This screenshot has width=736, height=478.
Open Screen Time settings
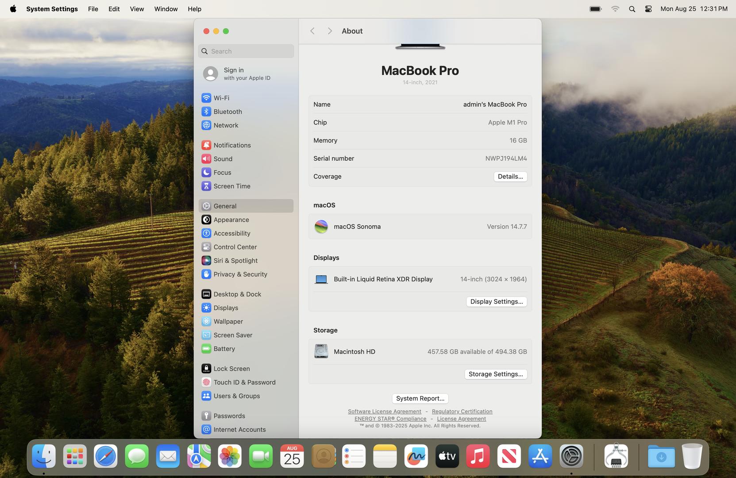pos(246,186)
